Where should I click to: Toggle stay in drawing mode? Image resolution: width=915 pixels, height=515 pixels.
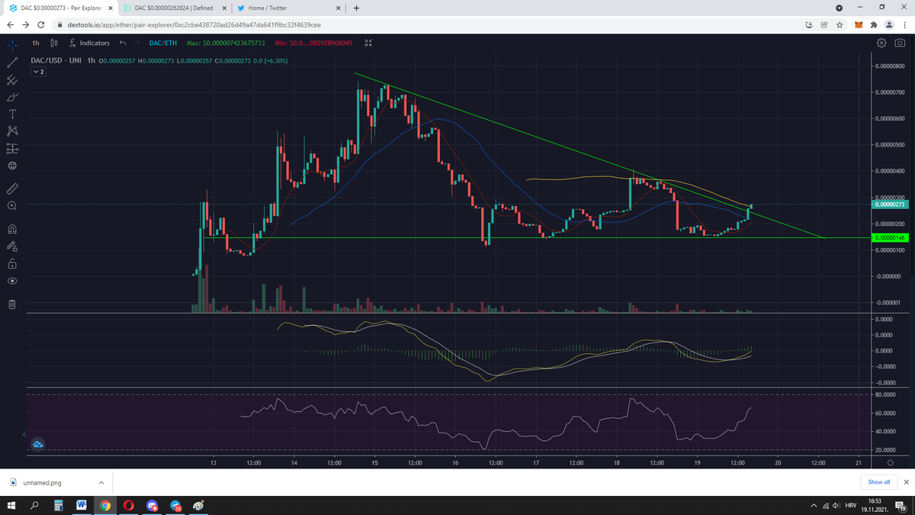tap(12, 246)
